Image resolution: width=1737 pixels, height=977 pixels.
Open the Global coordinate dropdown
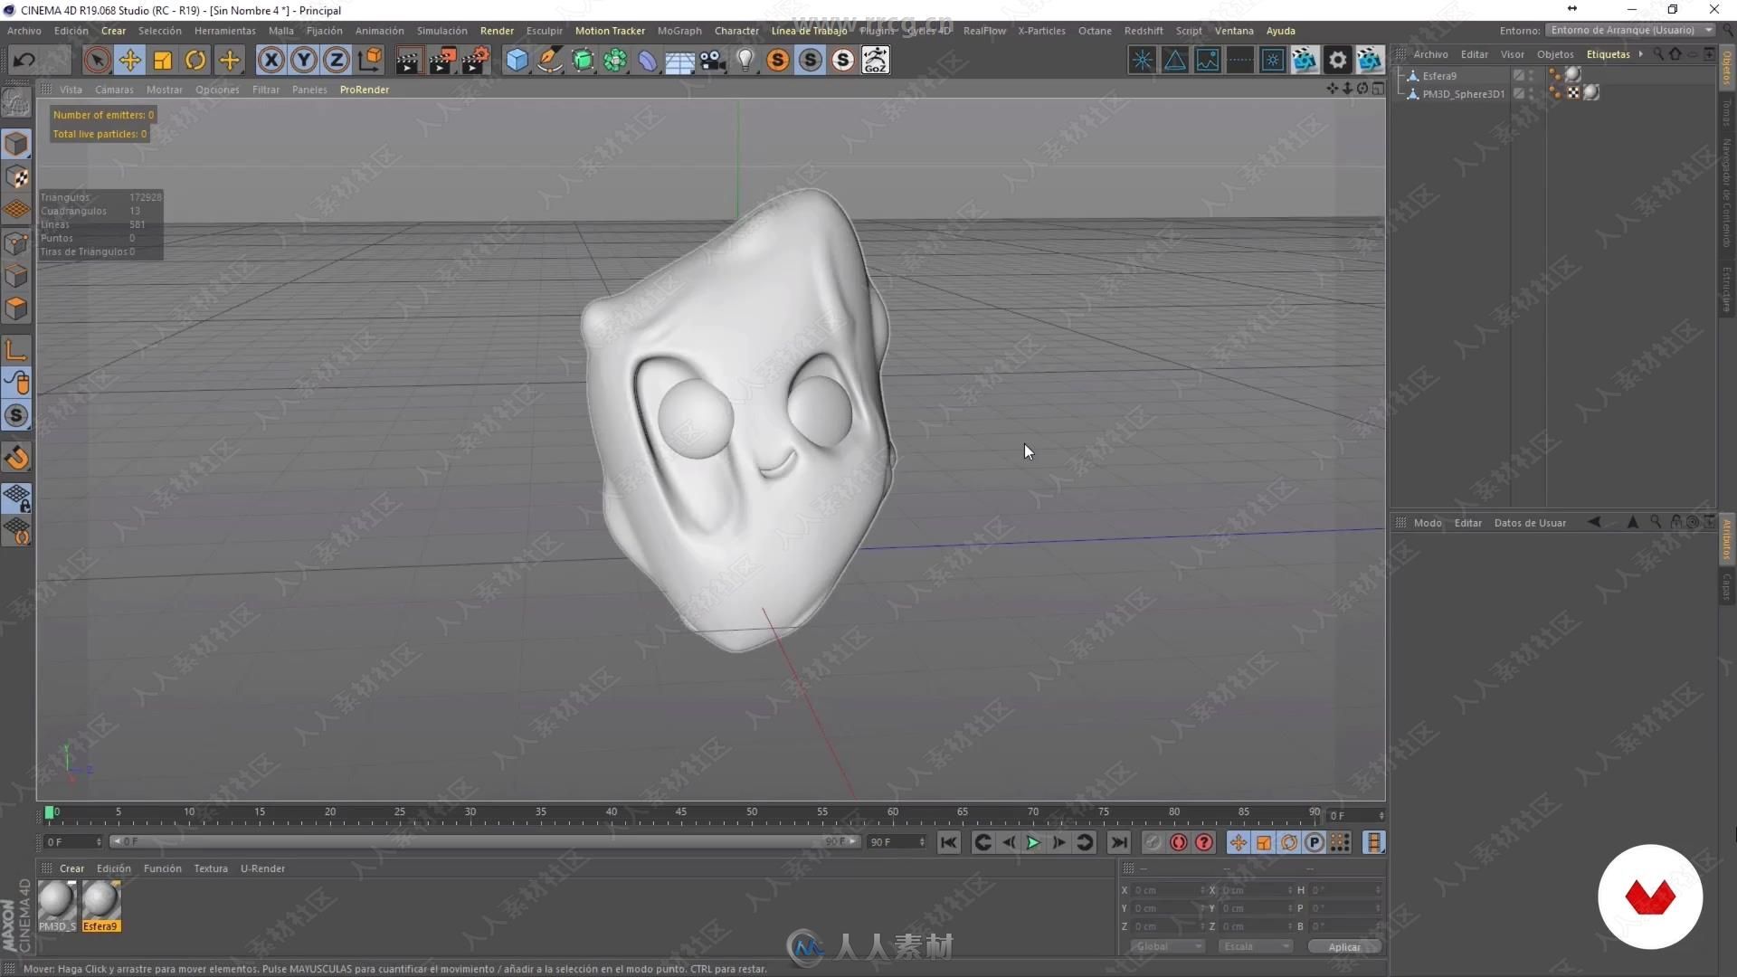1167,946
